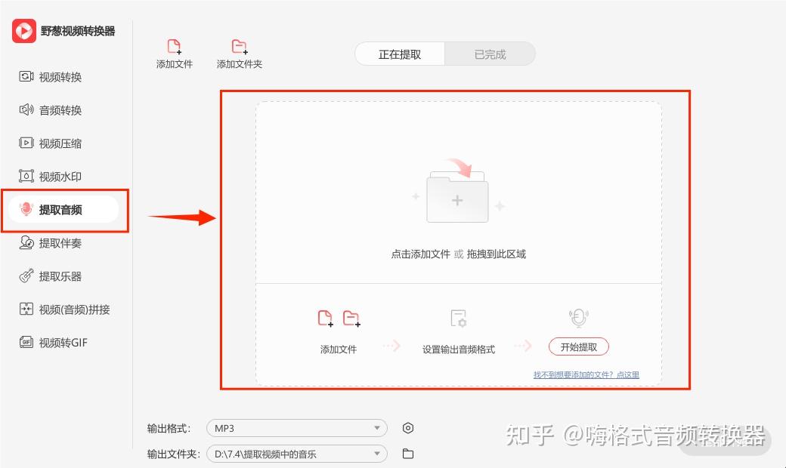This screenshot has width=786, height=468.
Task: Expand the 输出格式 MP3 dropdown
Action: click(x=297, y=428)
